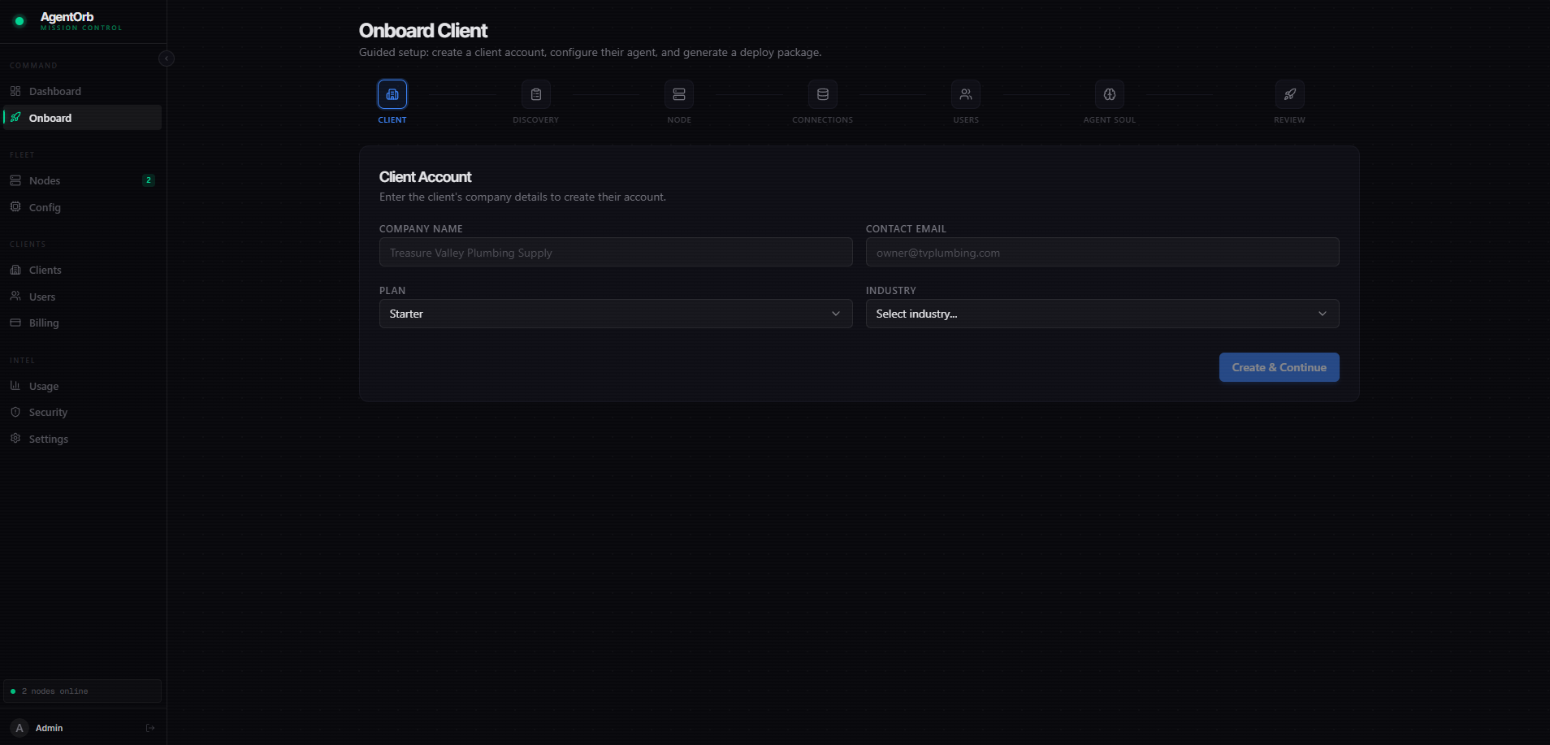Click the Client Account section heading

tap(425, 177)
